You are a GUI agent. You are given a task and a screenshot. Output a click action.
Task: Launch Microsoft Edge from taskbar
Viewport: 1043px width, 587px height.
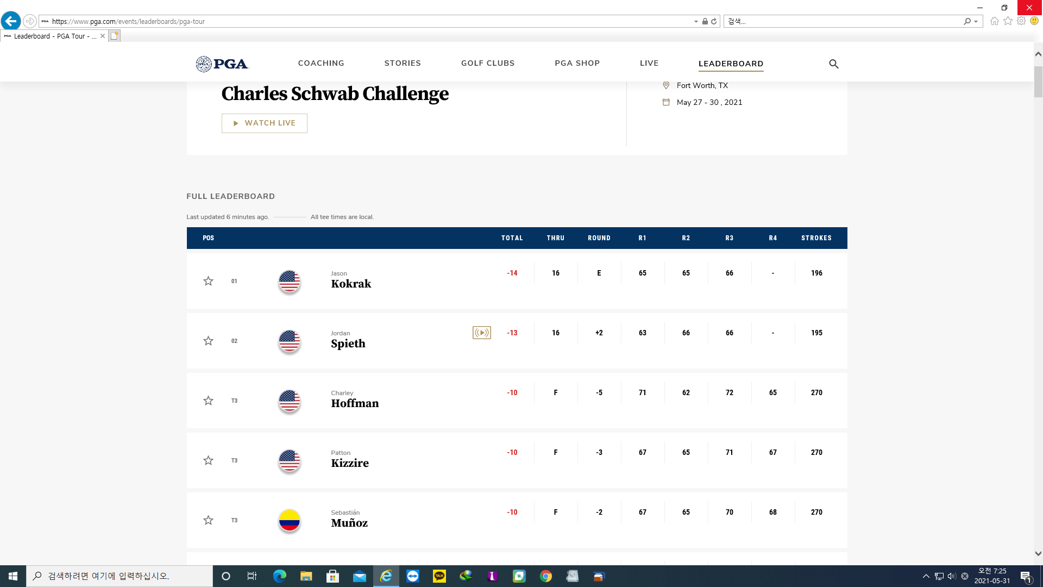click(280, 576)
